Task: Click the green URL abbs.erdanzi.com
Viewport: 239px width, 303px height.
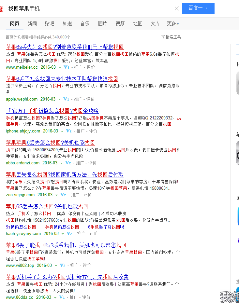Action: click(22, 163)
